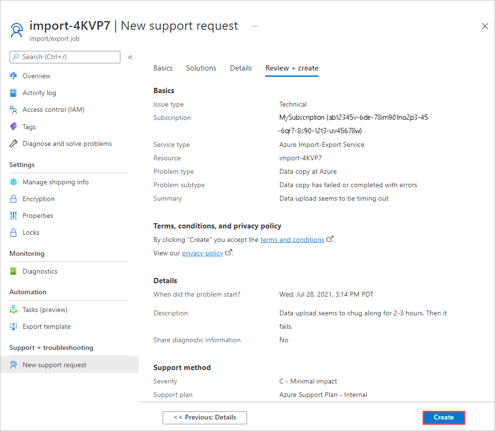Open Access control (IAM)
495x431 pixels.
click(x=53, y=109)
